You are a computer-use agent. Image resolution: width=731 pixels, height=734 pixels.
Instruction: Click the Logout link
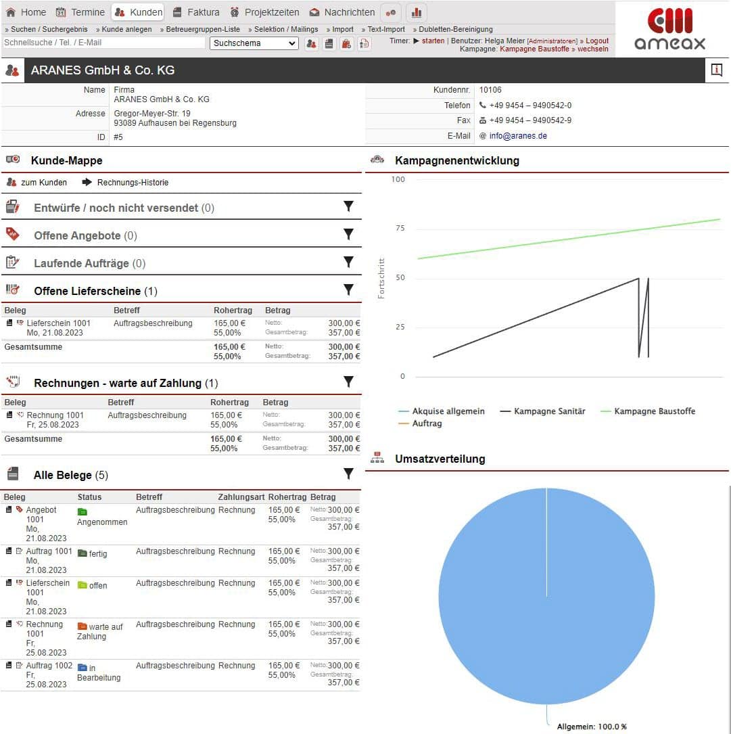click(x=597, y=41)
